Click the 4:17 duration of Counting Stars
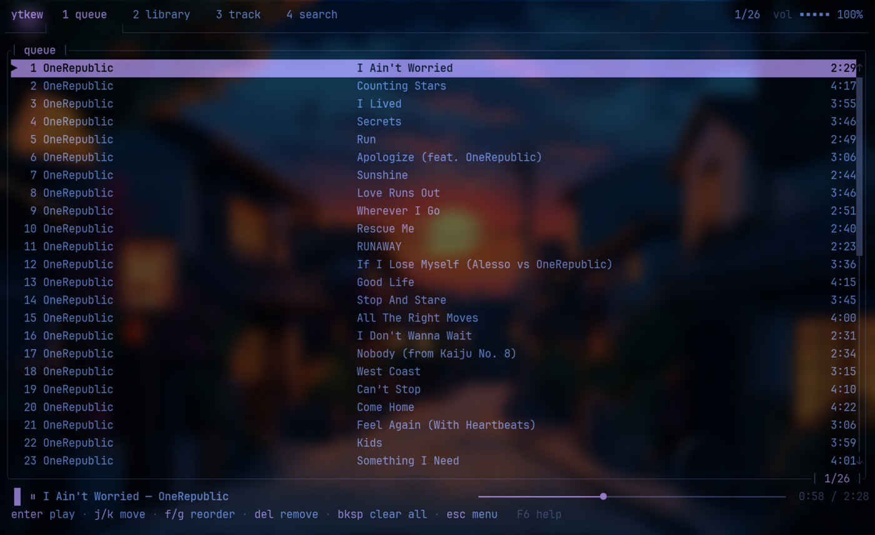 [x=843, y=86]
